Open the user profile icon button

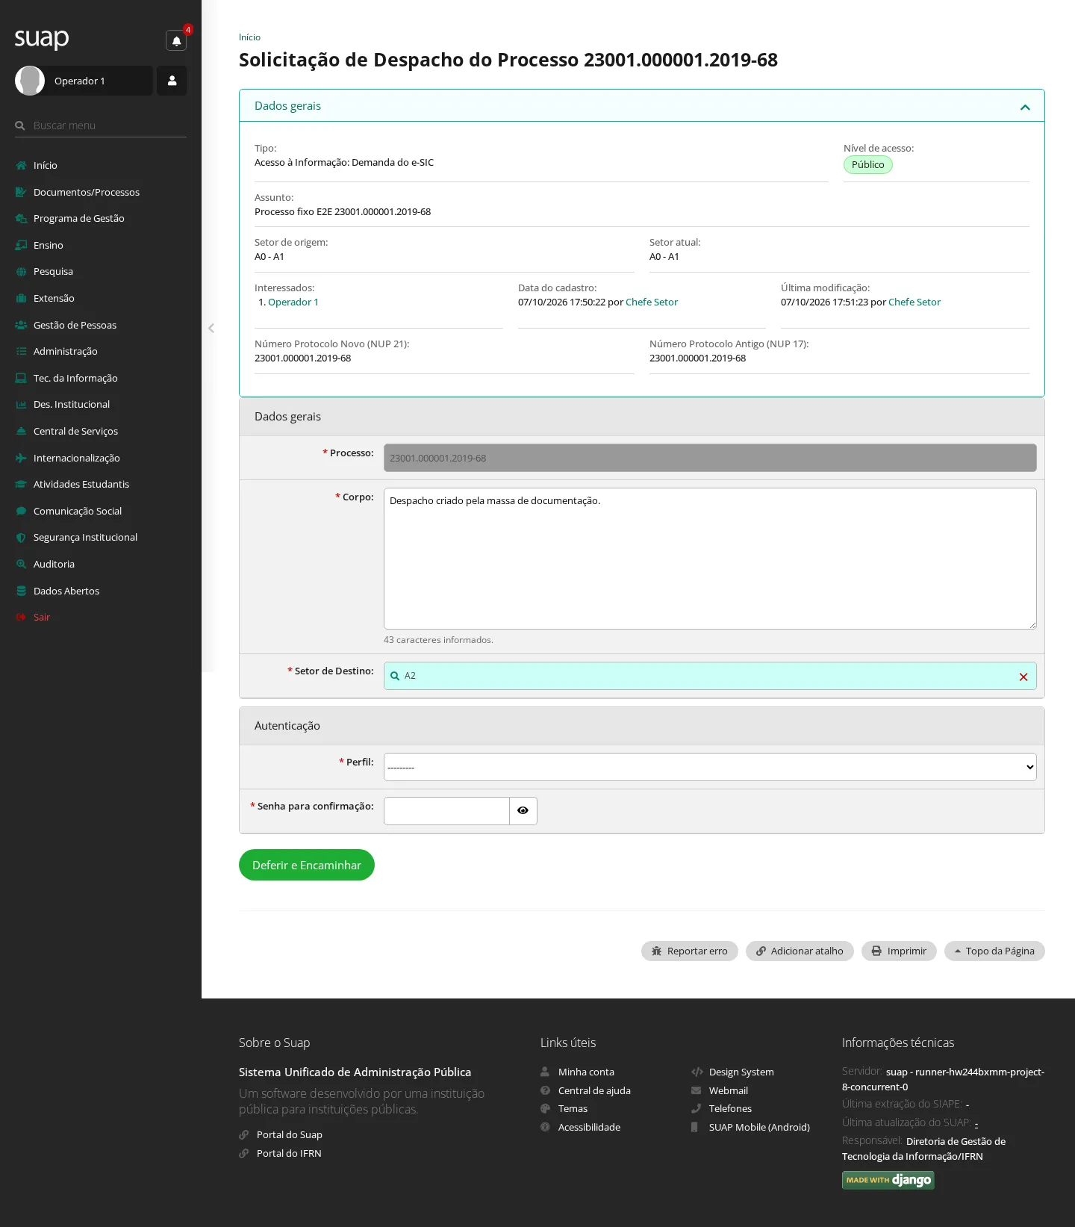(172, 81)
